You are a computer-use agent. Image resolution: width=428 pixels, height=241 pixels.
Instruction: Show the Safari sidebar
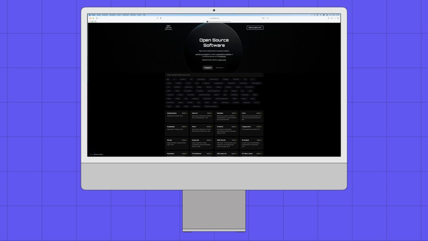pyautogui.click(x=97, y=18)
